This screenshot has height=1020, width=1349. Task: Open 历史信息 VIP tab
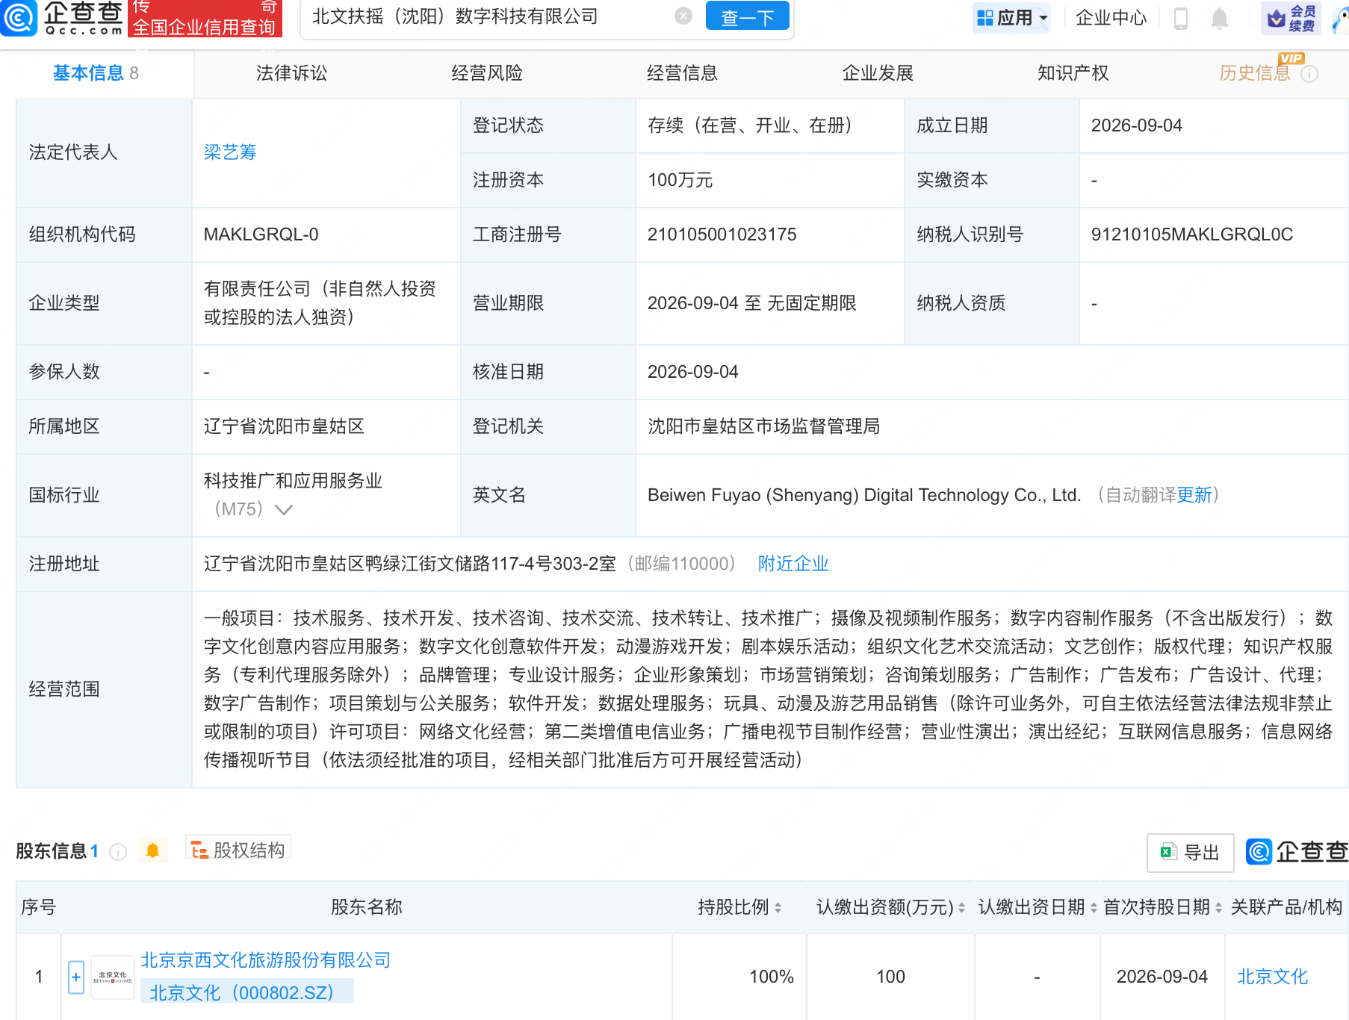[x=1255, y=73]
